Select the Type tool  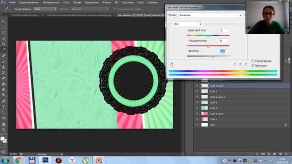click(x=4, y=107)
